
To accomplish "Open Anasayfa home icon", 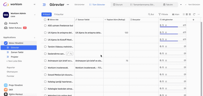I will 6,23.
